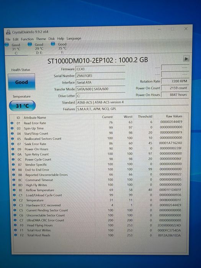
Task: Click the next disk arrow button
Action: pyautogui.click(x=186, y=59)
